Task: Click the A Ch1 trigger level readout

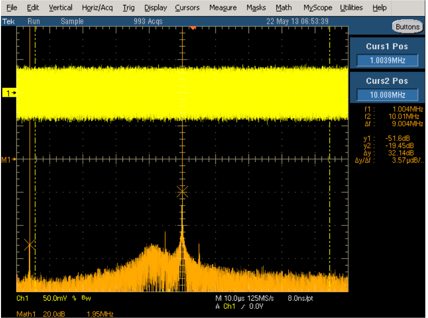Action: point(240,307)
